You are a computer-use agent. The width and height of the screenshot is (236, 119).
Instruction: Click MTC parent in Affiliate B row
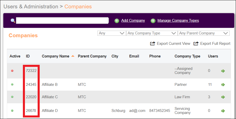coord(82,85)
